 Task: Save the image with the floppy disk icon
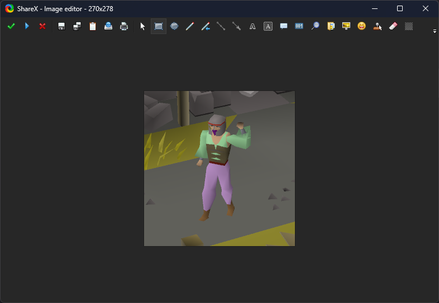61,26
